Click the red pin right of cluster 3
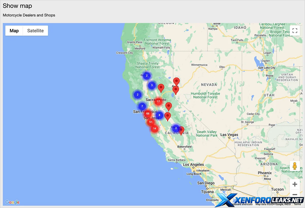This screenshot has height=208, width=305. coord(161,88)
